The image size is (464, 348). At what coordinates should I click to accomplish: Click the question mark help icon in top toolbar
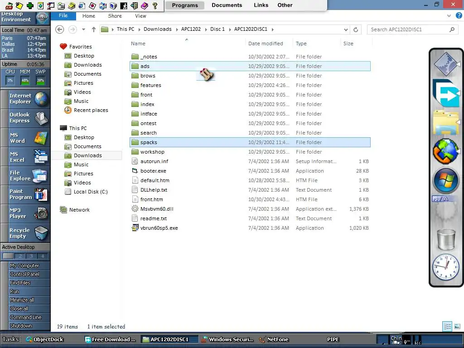pyautogui.click(x=155, y=5)
